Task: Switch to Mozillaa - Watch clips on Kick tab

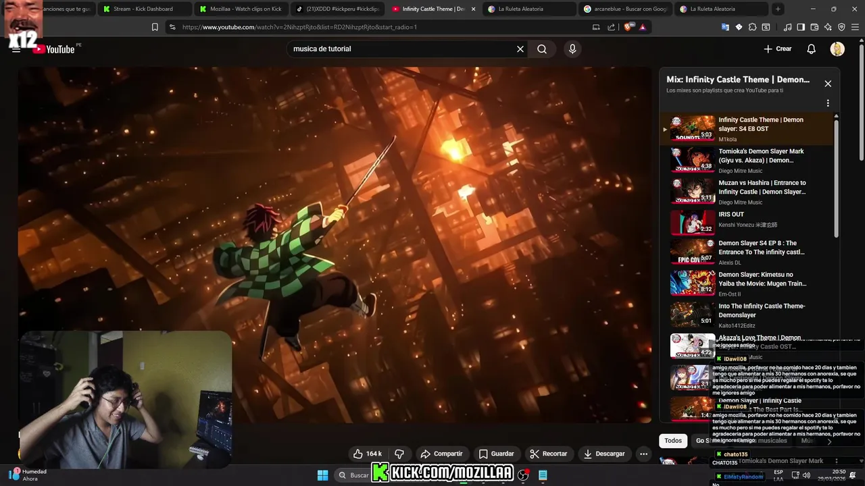Action: pos(240,9)
